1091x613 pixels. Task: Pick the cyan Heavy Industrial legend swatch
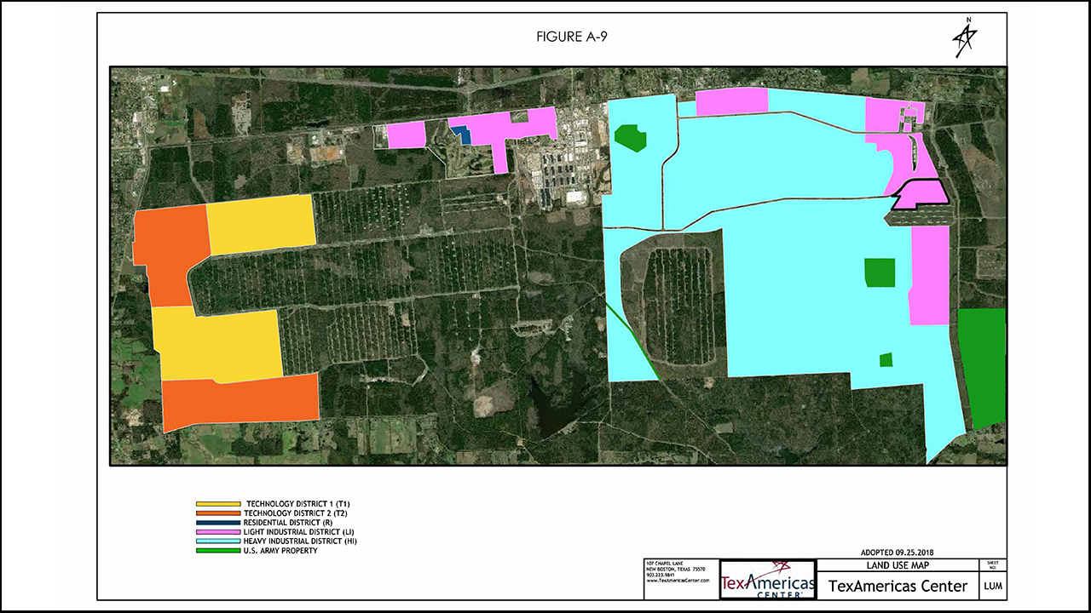[x=218, y=541]
